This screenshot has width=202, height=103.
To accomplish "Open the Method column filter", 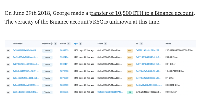I will point(55,44).
